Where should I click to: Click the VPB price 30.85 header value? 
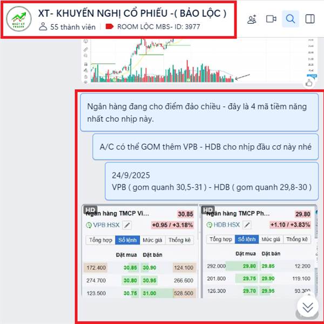[185, 214]
